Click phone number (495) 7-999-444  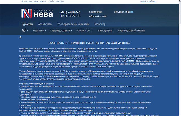[70, 12]
